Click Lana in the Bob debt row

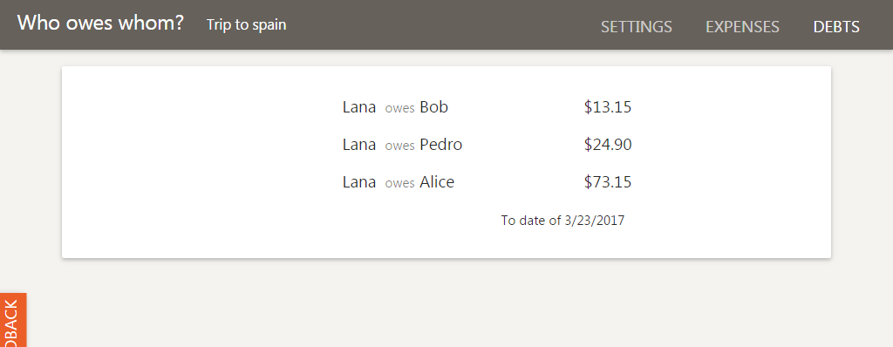pyautogui.click(x=358, y=107)
